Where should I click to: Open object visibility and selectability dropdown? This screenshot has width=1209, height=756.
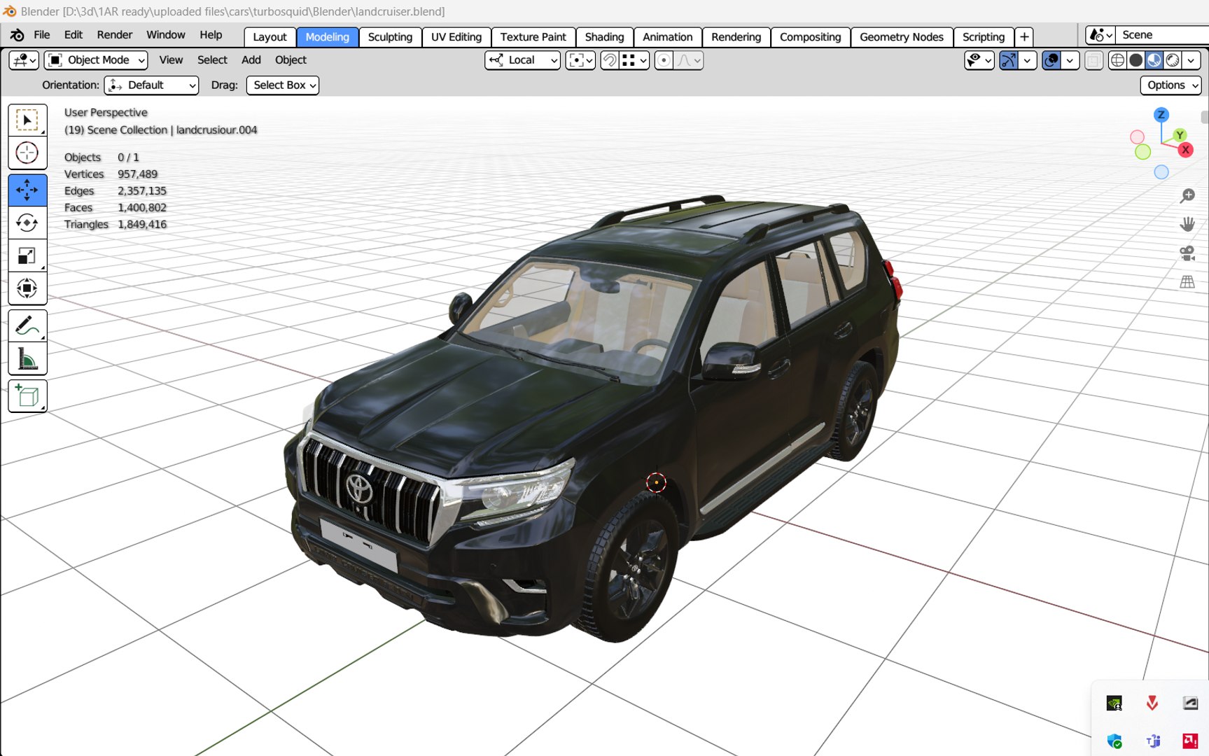[979, 60]
